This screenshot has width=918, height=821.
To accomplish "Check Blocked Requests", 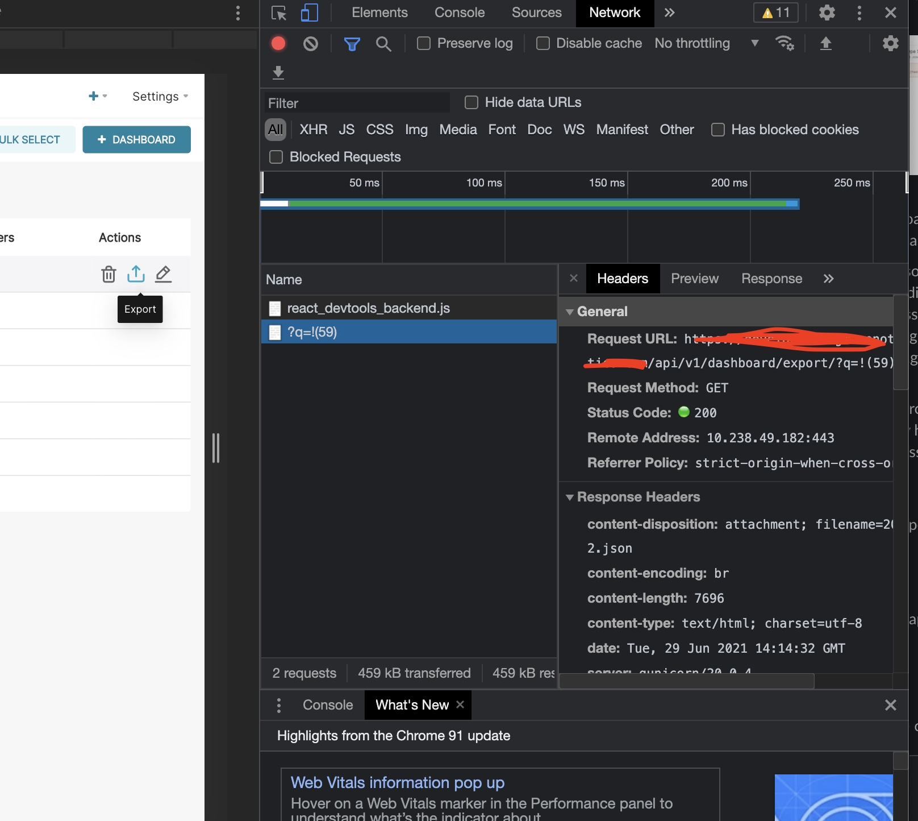I will click(276, 157).
